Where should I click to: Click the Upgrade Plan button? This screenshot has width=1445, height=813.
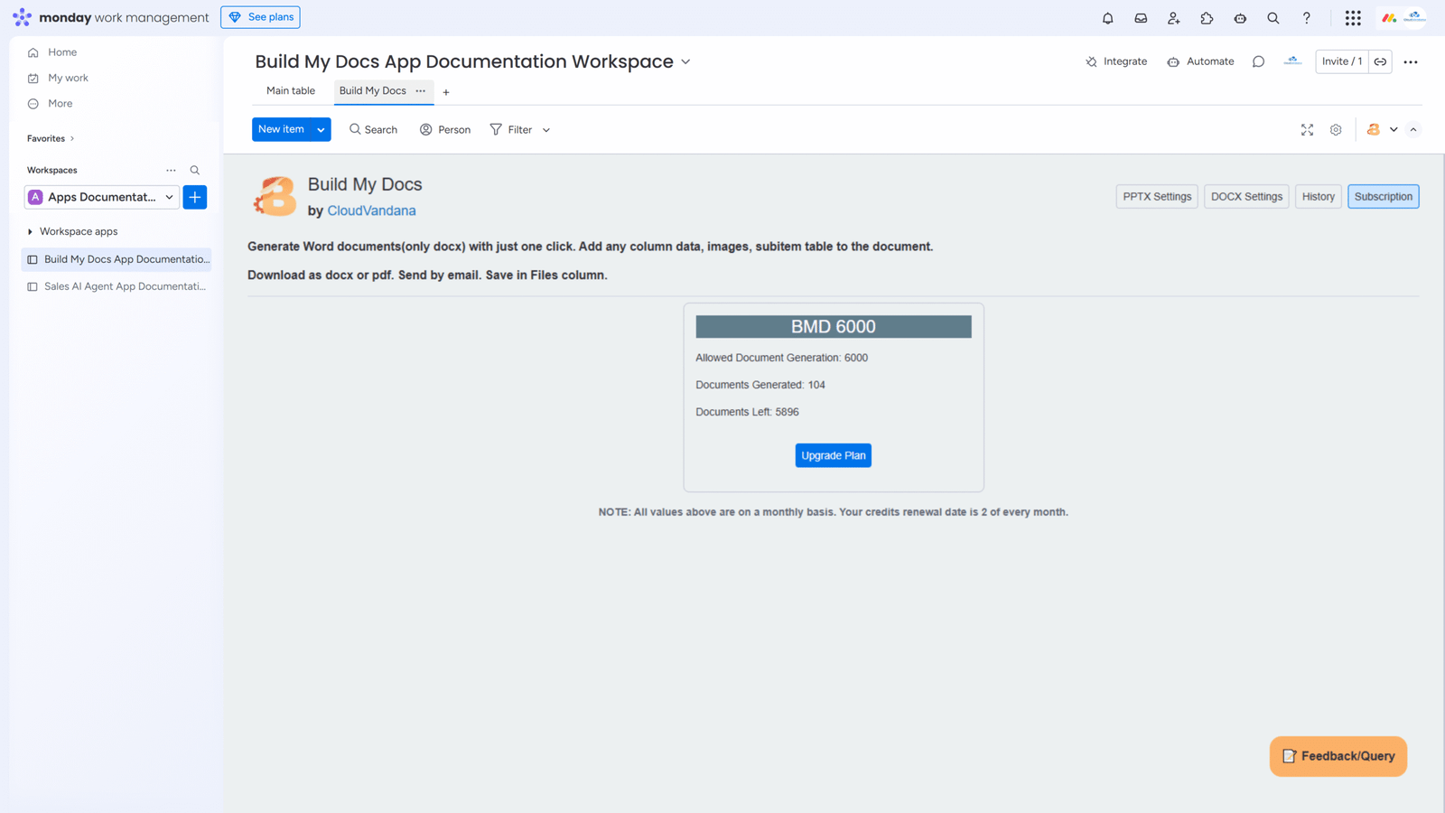833,455
